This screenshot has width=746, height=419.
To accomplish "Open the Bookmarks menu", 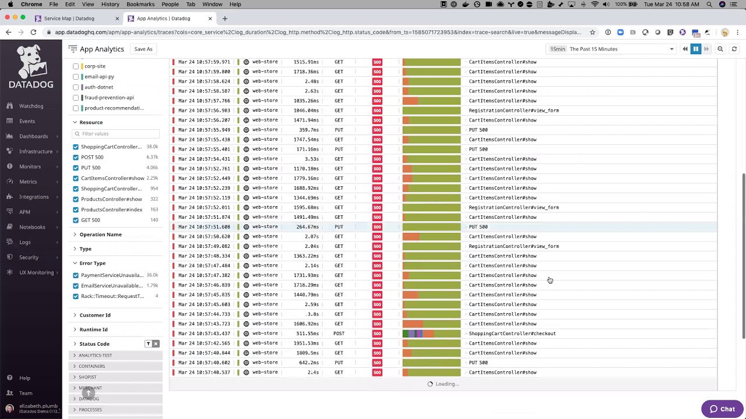I will 140,4.
